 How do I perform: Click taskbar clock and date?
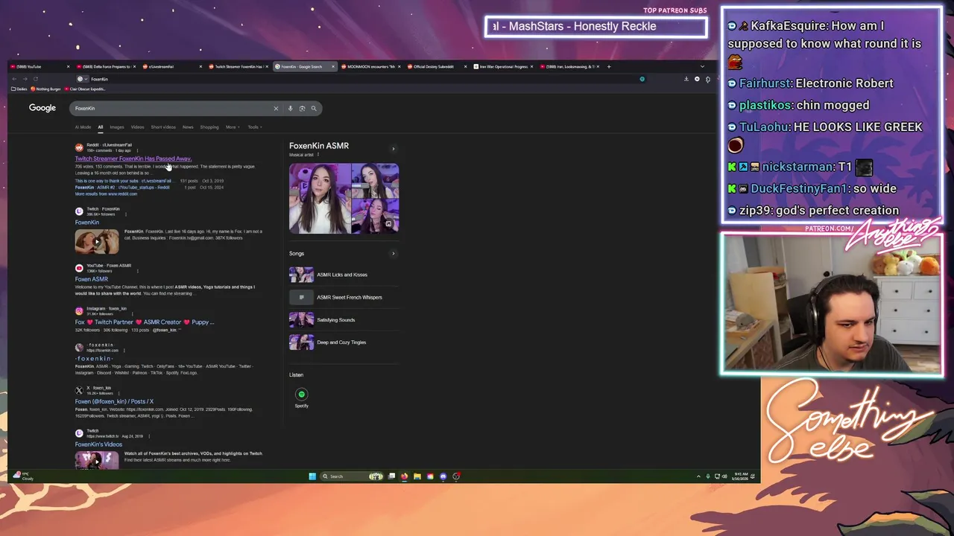point(741,476)
